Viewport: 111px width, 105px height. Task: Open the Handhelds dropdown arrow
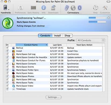[9, 9]
